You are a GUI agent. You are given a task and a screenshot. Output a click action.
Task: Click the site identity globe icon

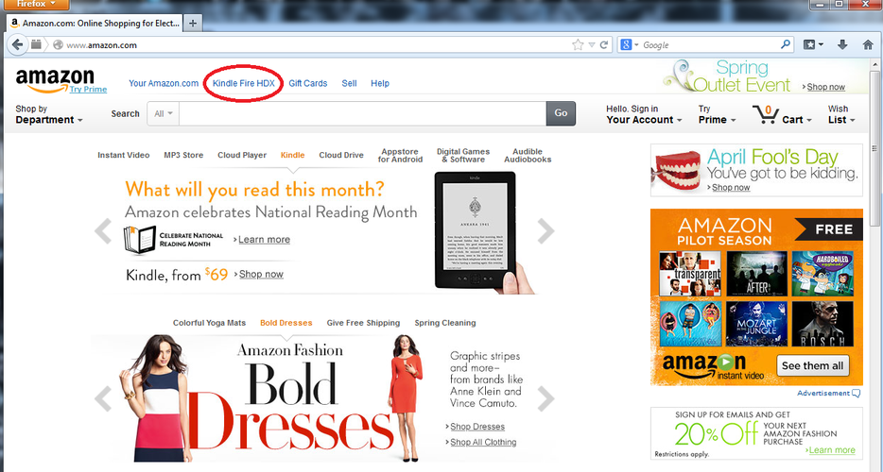click(x=58, y=45)
